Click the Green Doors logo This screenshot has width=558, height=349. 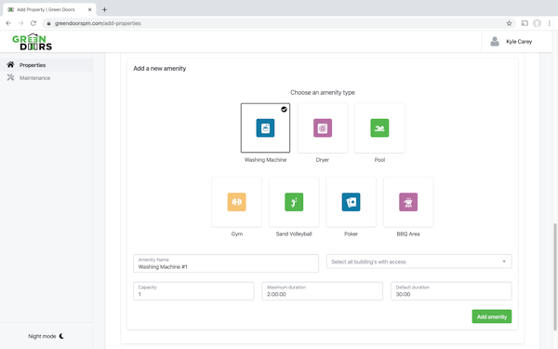point(32,42)
